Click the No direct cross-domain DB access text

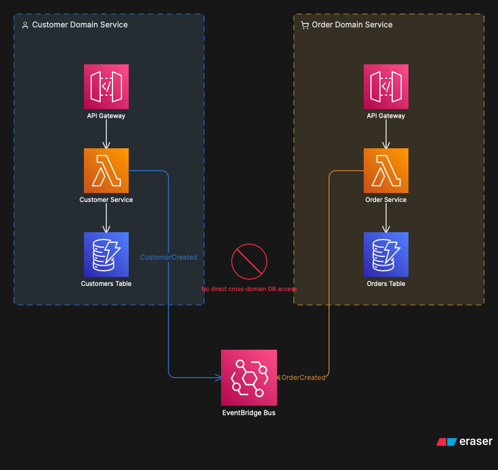click(249, 289)
